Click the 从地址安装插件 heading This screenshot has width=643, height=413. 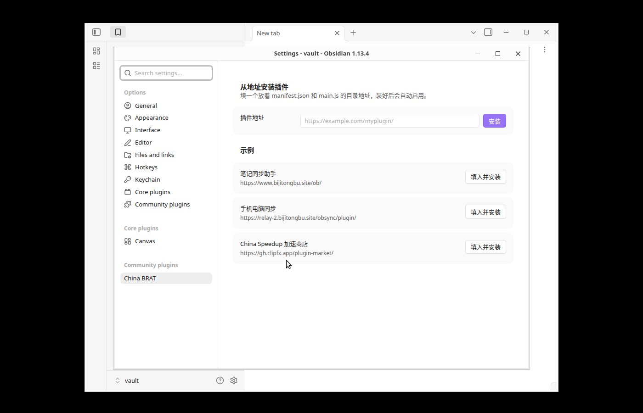(x=264, y=87)
